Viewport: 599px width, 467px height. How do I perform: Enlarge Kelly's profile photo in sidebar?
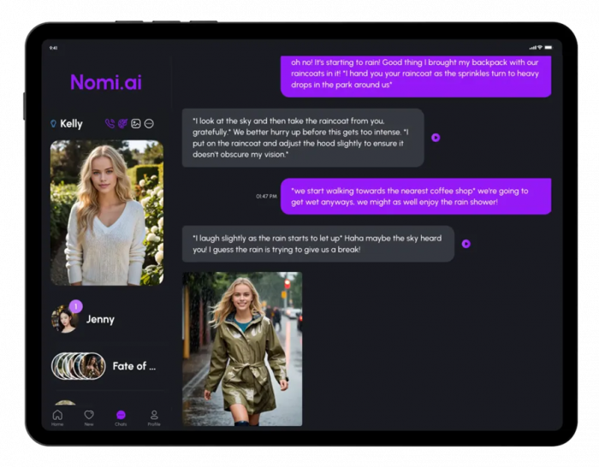click(x=107, y=212)
